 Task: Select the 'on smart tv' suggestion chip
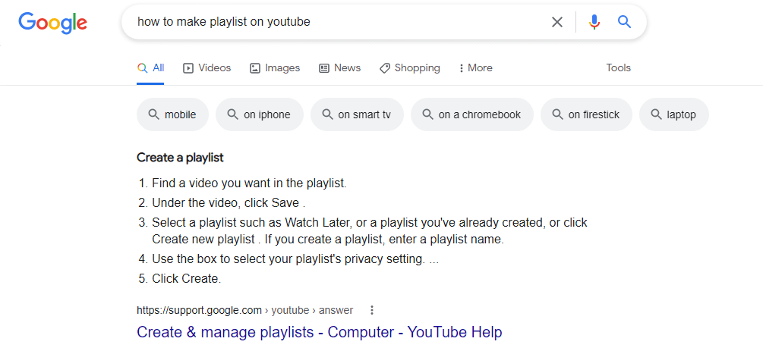[357, 114]
